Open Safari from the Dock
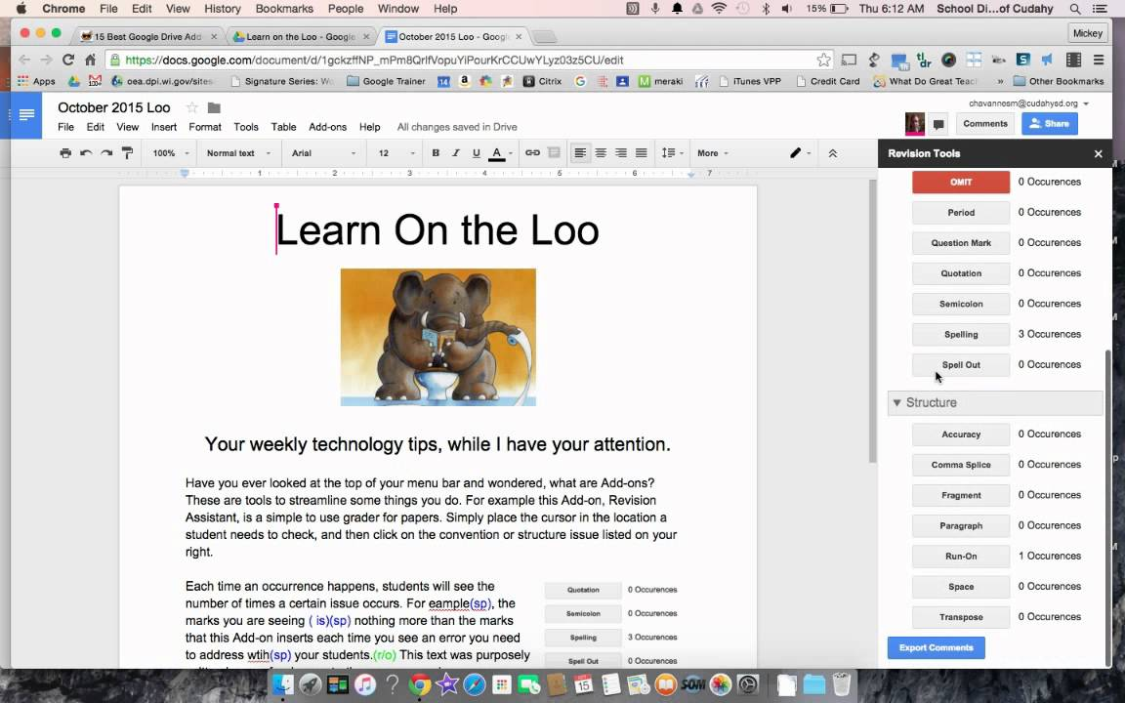This screenshot has width=1125, height=703. click(475, 685)
